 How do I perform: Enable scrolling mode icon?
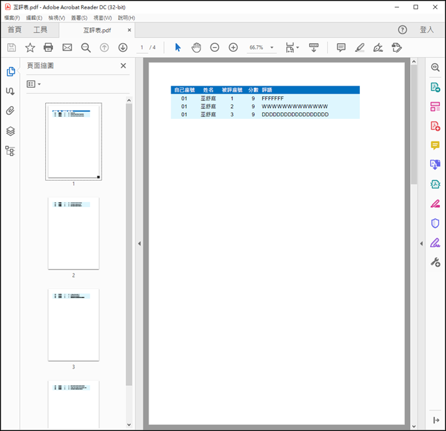pos(314,48)
